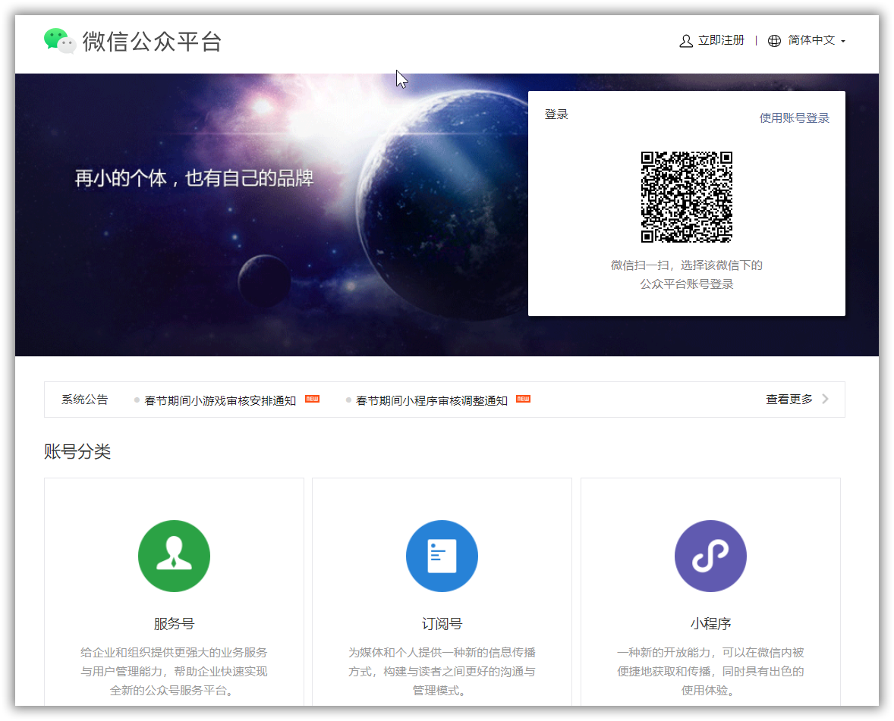Click the purple 小程序 icon
The height and width of the screenshot is (721, 894).
click(x=710, y=556)
